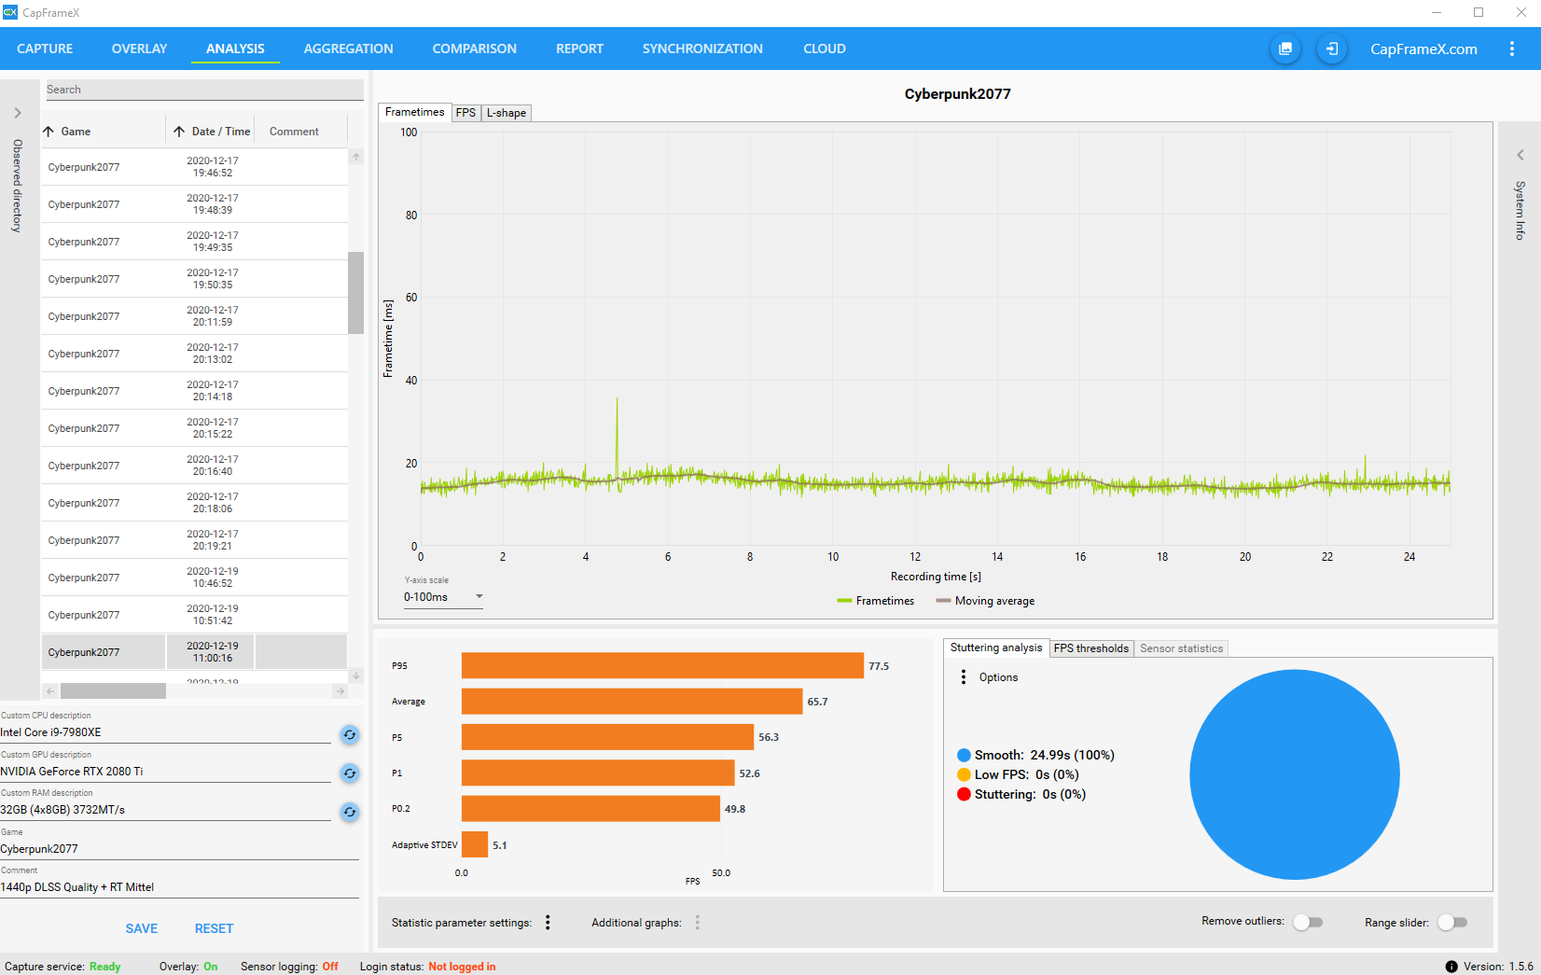Click the SAVE button

coord(142,928)
